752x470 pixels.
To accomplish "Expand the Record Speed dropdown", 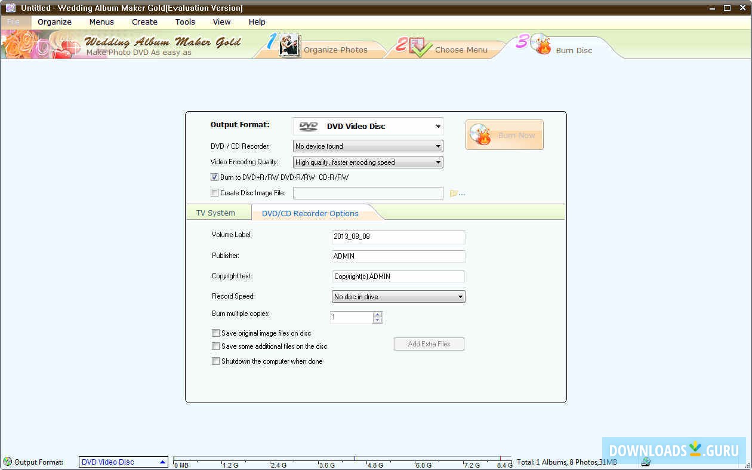I will point(399,297).
